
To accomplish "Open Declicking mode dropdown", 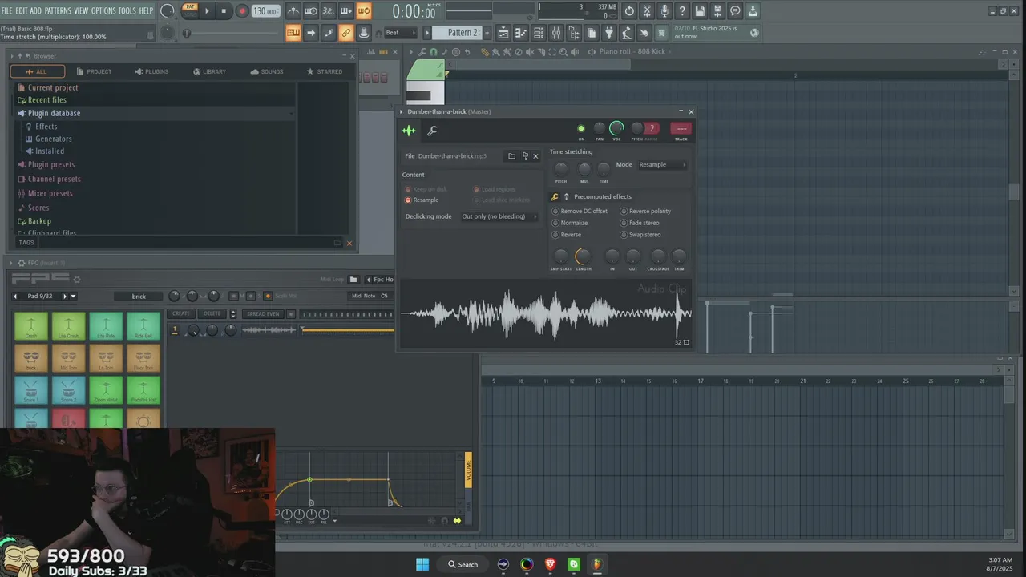I will [x=498, y=216].
